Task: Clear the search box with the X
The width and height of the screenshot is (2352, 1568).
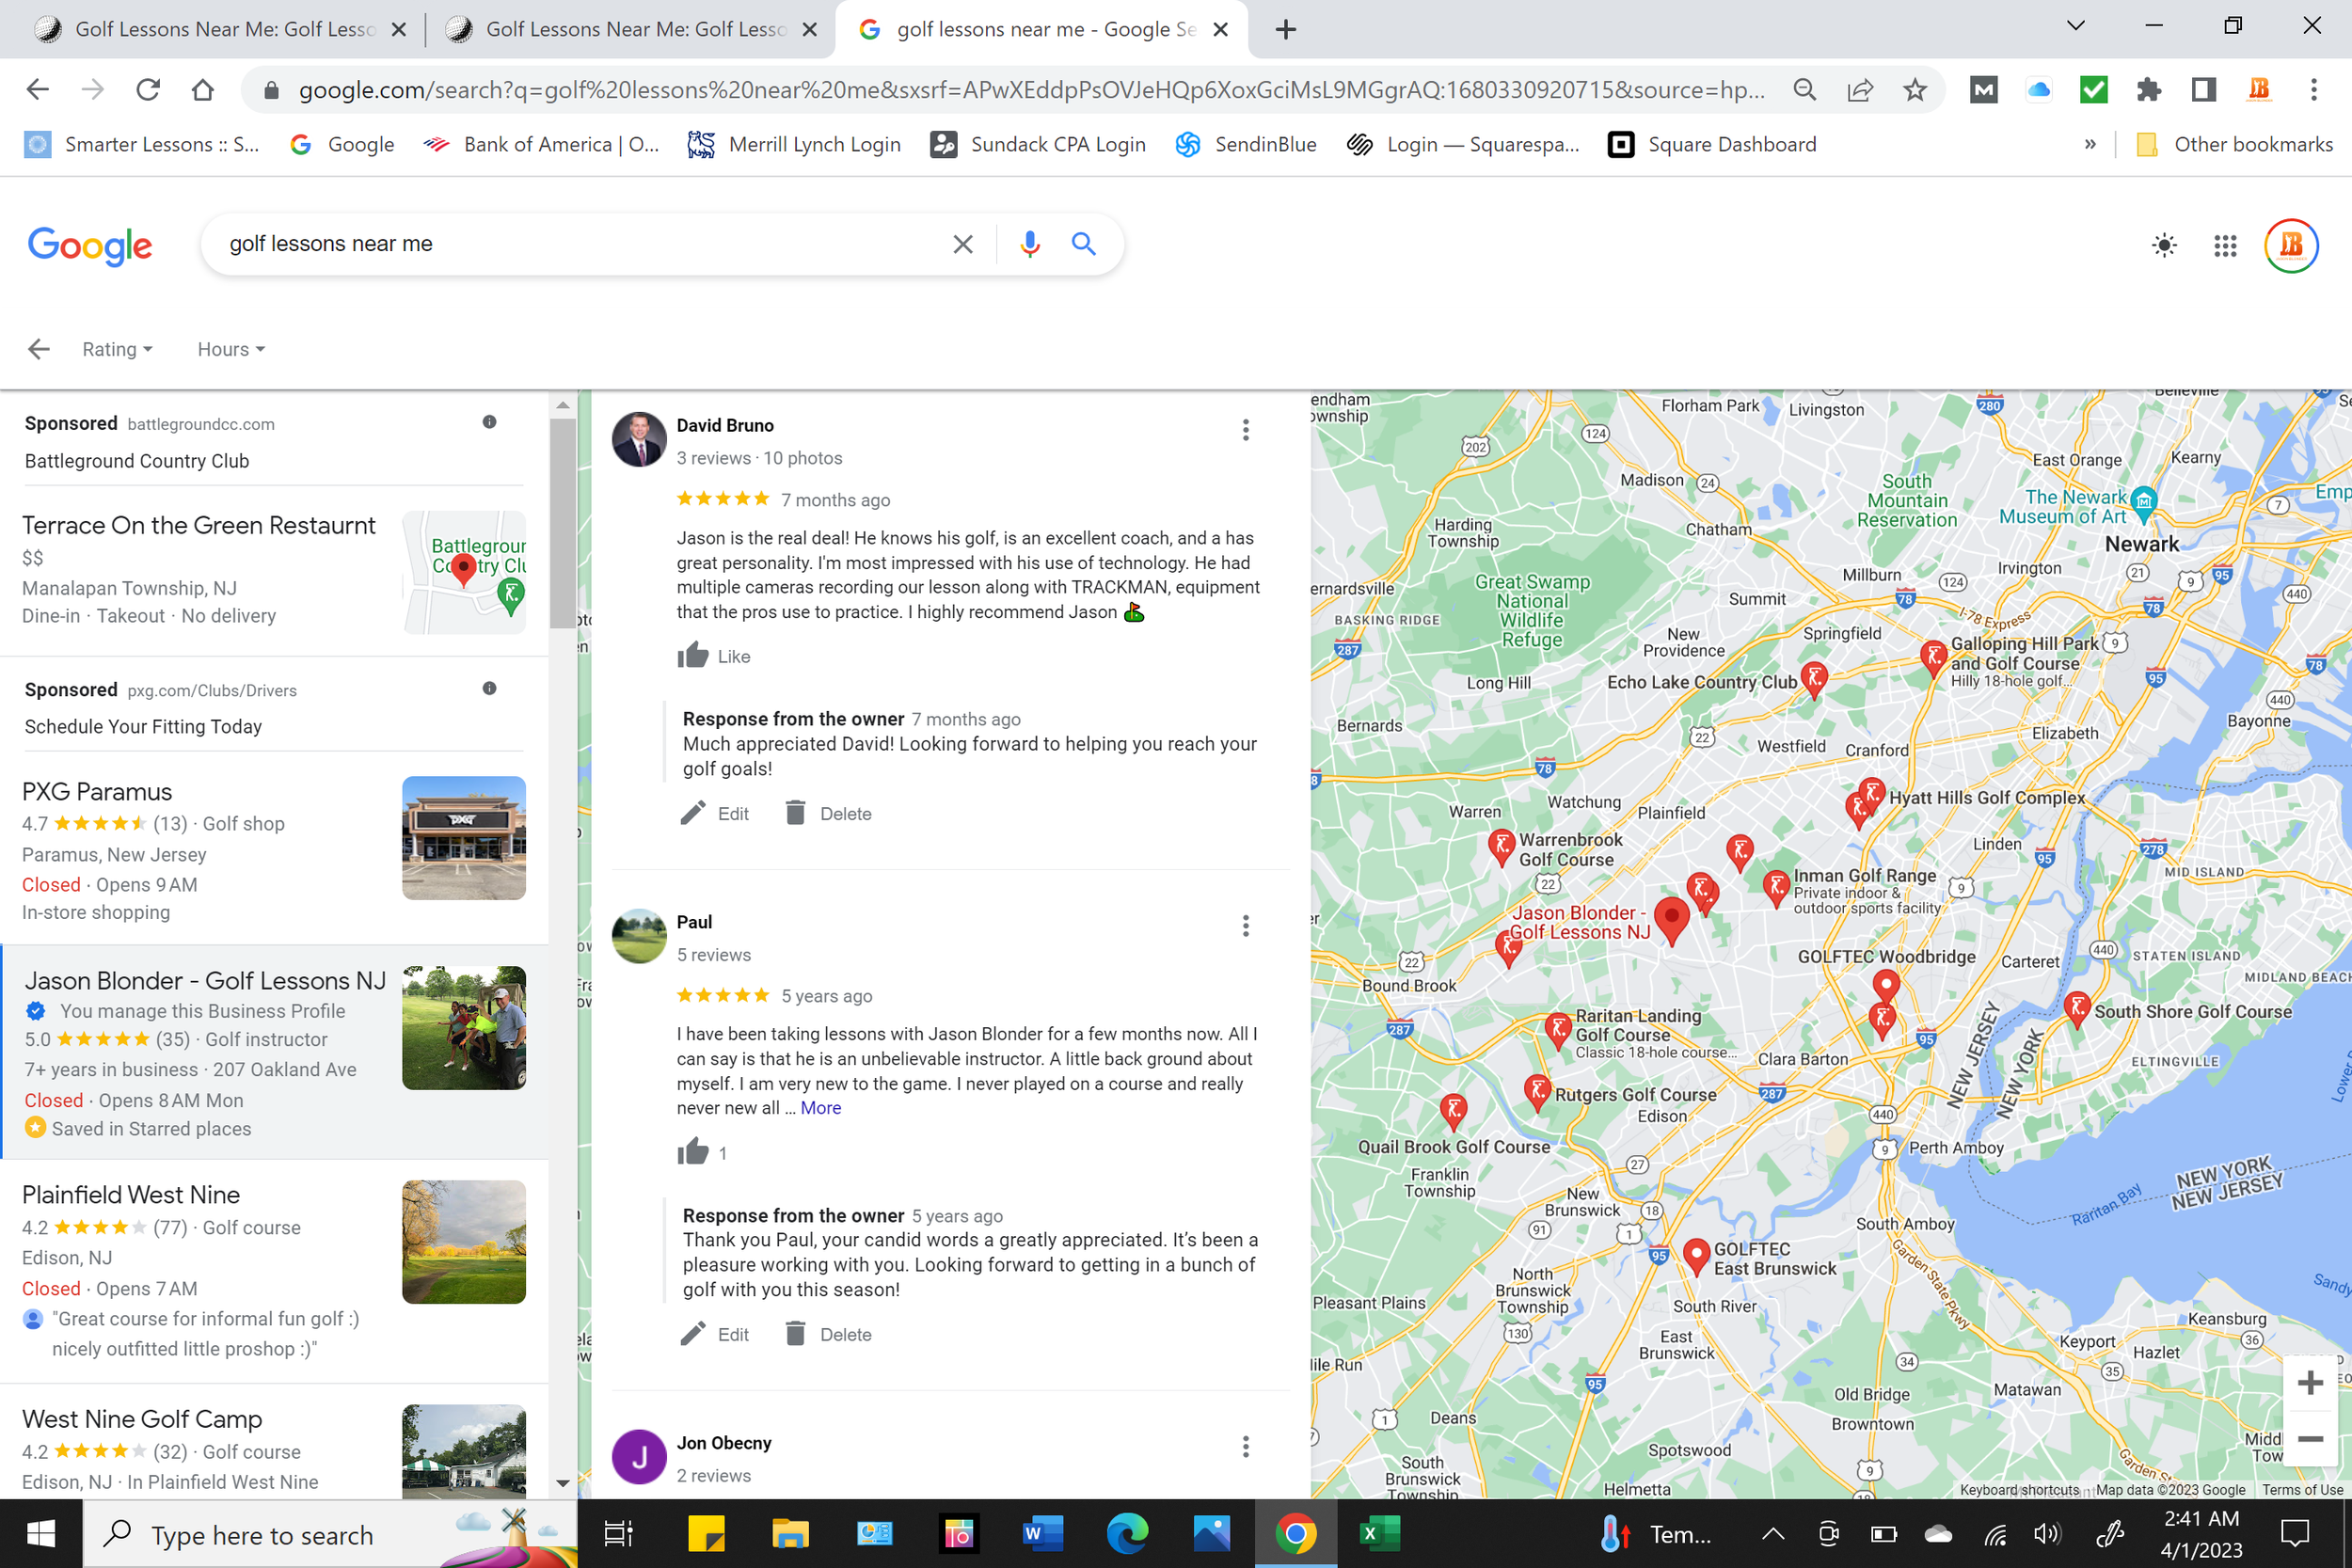Action: tap(962, 244)
